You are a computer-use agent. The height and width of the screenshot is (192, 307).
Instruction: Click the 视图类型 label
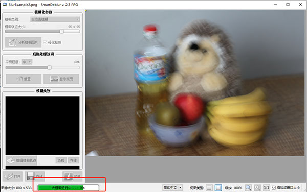click(x=197, y=188)
